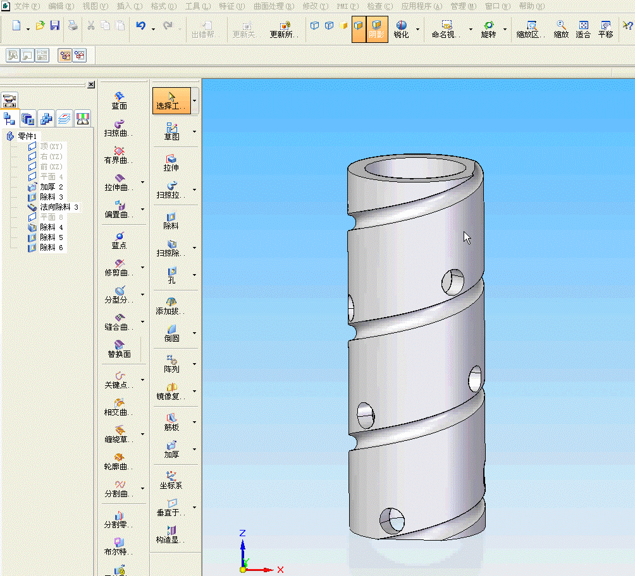635x576 pixels.
Task: Select 除料 6 feature in tree
Action: tap(51, 248)
